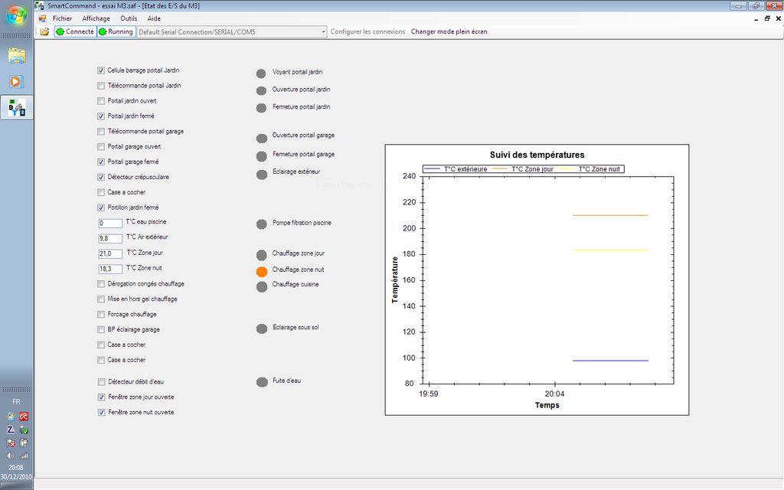
Task: Enable the Forçage chauffage checkbox
Action: coord(101,315)
